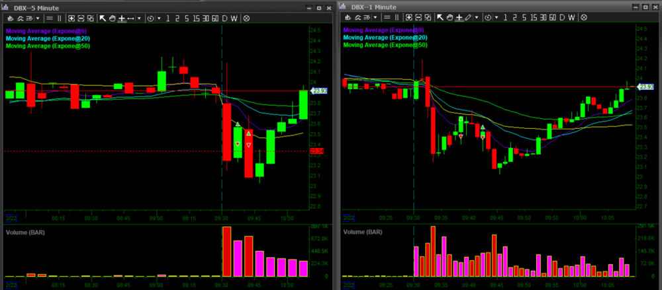
Task: Activate crosshair tool in the 1 Minute chart
Action: [x=459, y=17]
